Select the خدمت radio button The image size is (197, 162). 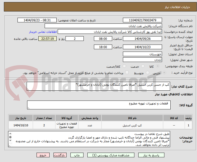143,66
